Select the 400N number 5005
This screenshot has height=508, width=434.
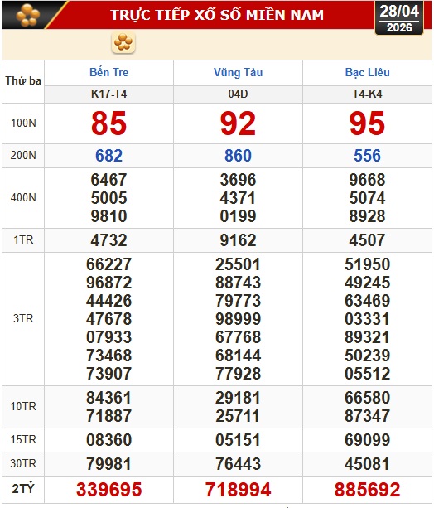click(x=108, y=198)
